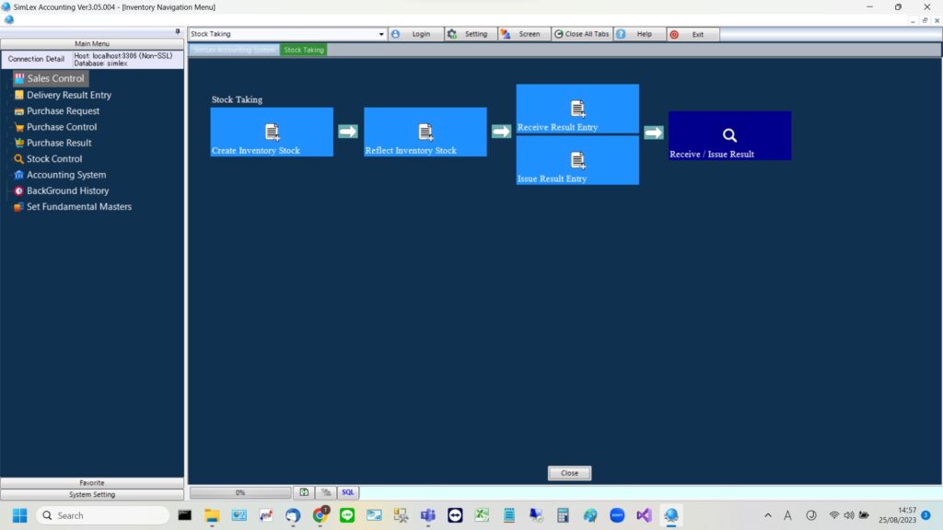The width and height of the screenshot is (943, 530).
Task: Select the BackGround History sidebar icon
Action: pos(18,190)
